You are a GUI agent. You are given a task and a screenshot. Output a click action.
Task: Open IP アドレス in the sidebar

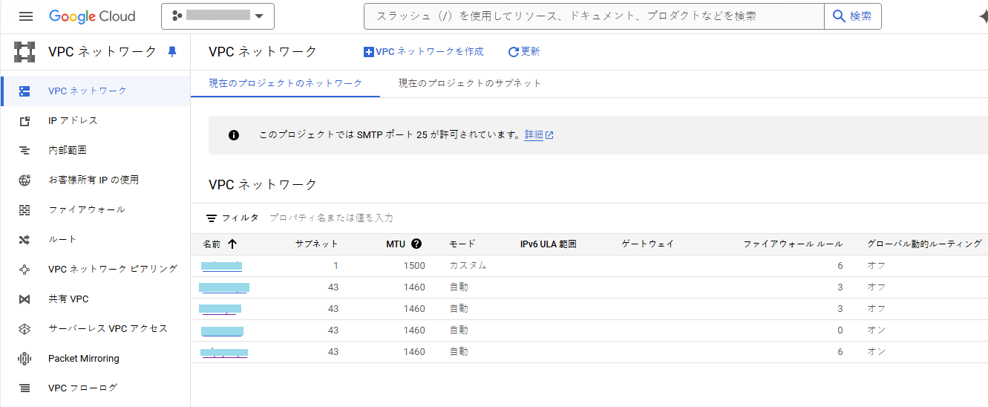click(x=73, y=120)
